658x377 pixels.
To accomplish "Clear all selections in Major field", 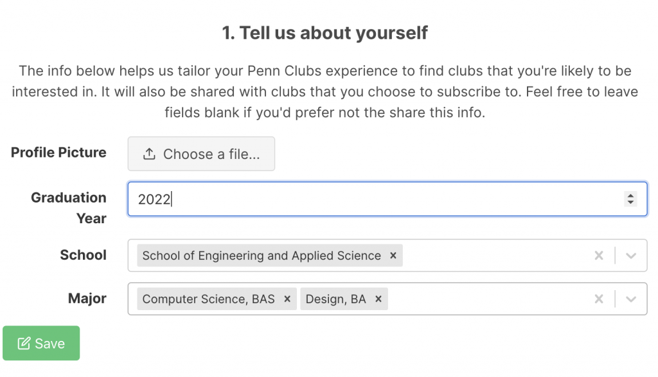I will pos(599,299).
